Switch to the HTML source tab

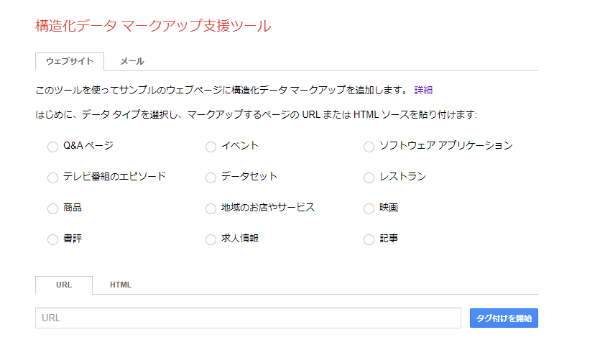coord(121,285)
